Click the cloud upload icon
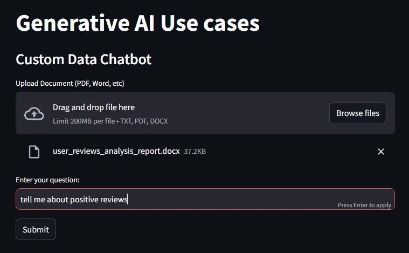The width and height of the screenshot is (409, 253). (34, 113)
